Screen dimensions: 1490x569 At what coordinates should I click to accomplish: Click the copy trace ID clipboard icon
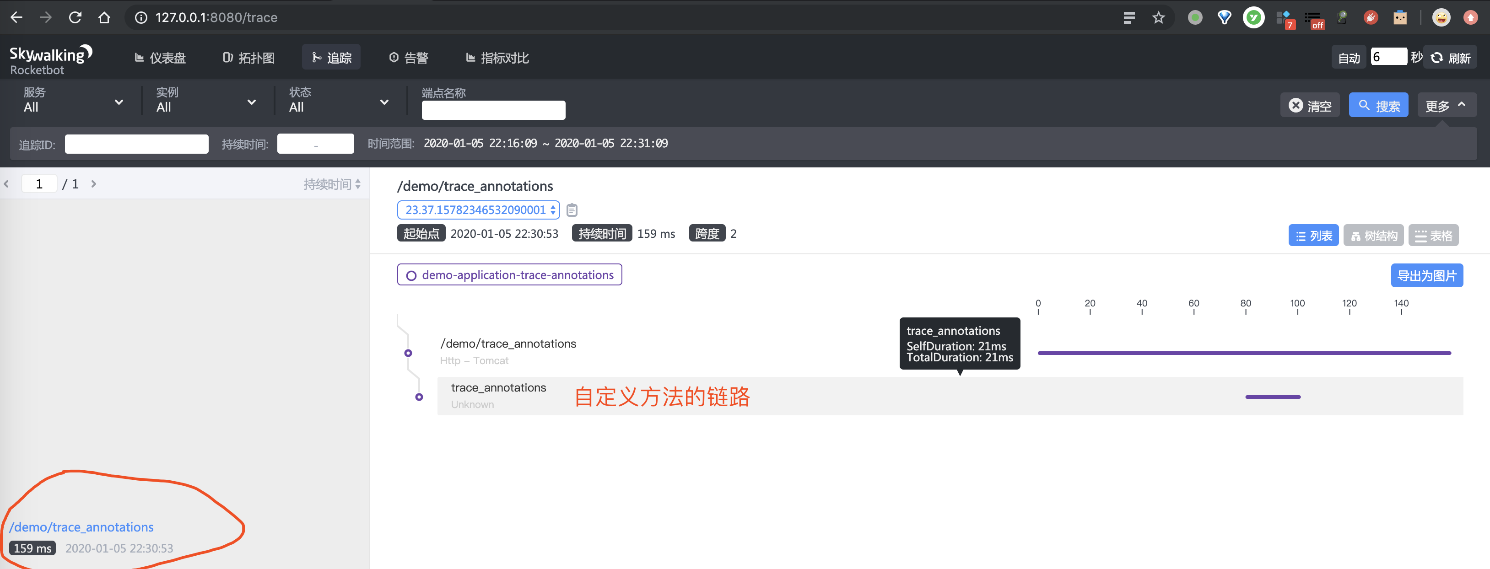click(572, 210)
